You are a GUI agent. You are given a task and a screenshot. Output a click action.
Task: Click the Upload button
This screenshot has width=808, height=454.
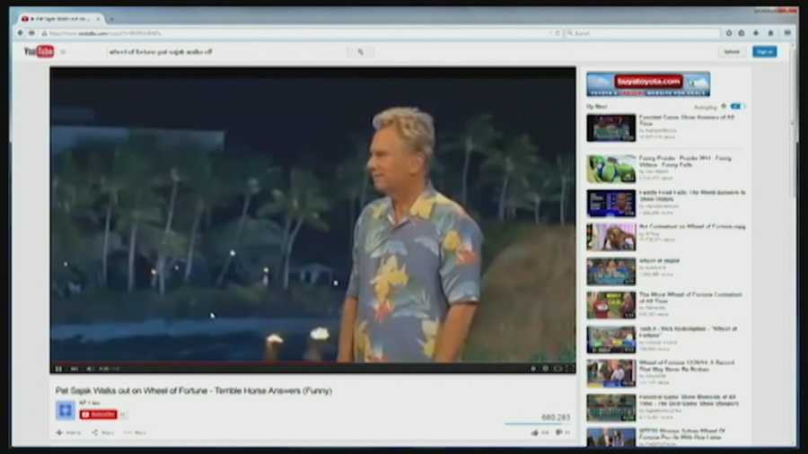click(732, 52)
